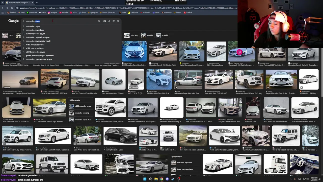Open the Sahibinden bookmark
Image resolution: width=323 pixels, height=182 pixels.
133,13
